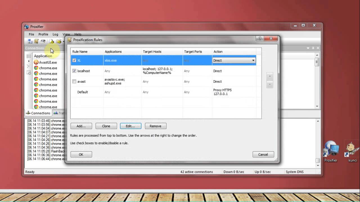Click 'System DNS' status entry
Screen dimensions: 360x202
[x=294, y=172]
